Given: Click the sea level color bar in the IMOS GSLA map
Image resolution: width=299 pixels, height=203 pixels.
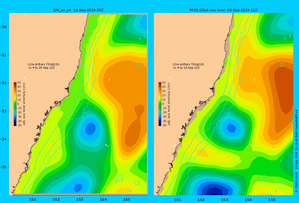Looking at the screenshot, I should (x=160, y=104).
